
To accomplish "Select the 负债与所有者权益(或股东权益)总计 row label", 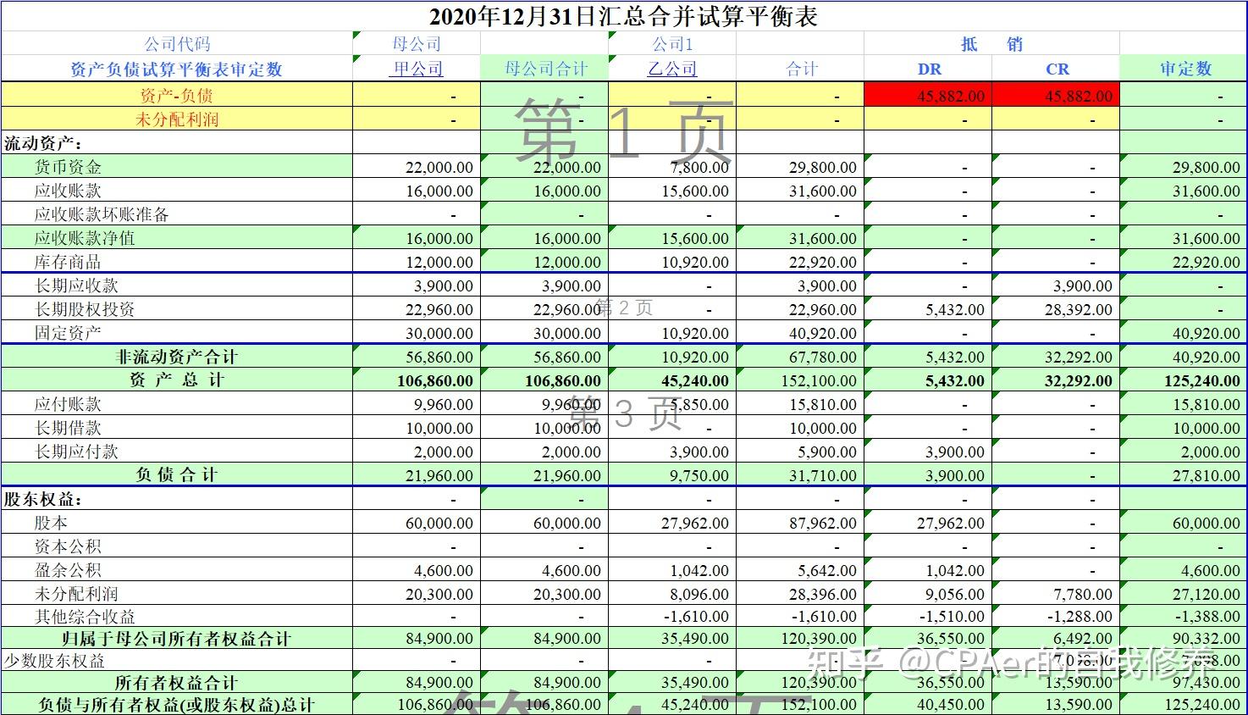I will pos(177,704).
